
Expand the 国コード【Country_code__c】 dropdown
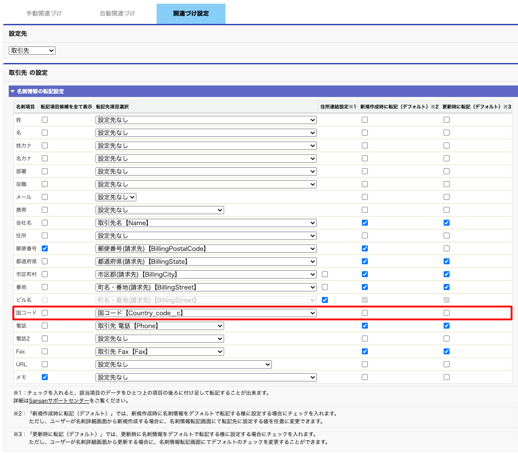206,313
